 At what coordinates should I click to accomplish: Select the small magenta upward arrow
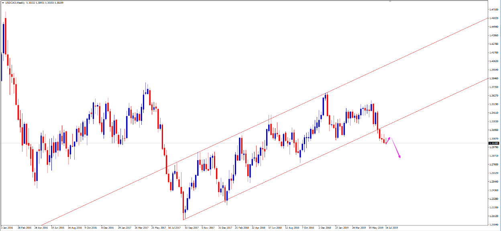tap(388, 140)
